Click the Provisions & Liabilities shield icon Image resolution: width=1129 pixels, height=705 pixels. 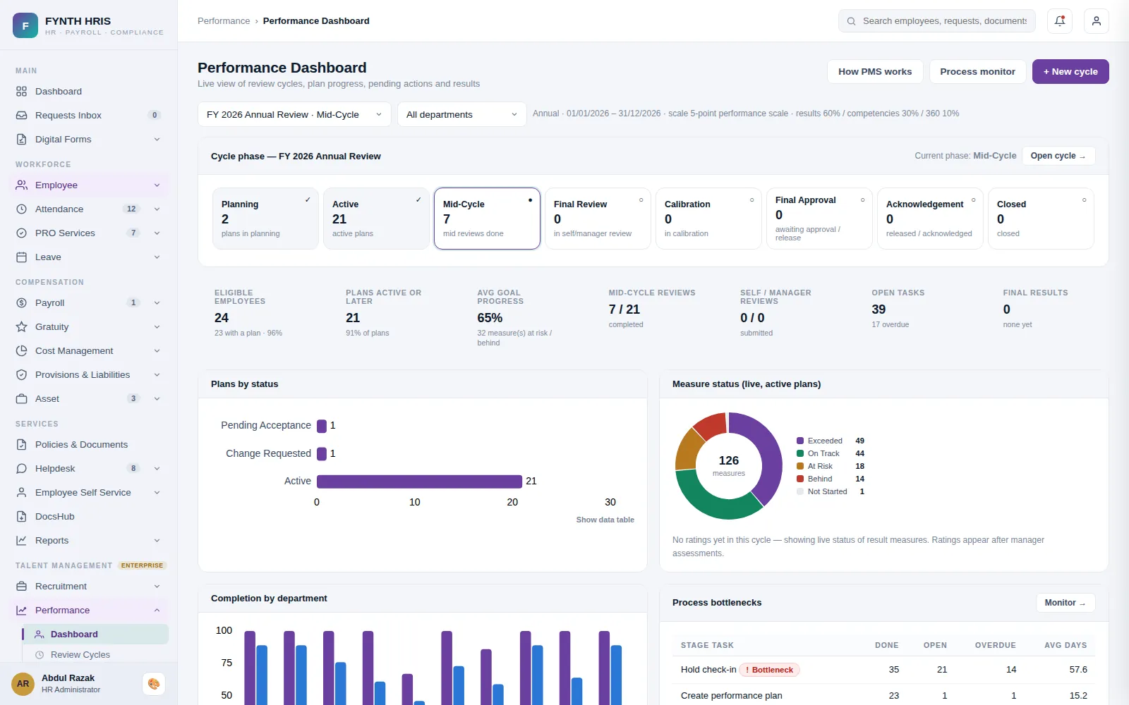pyautogui.click(x=21, y=375)
